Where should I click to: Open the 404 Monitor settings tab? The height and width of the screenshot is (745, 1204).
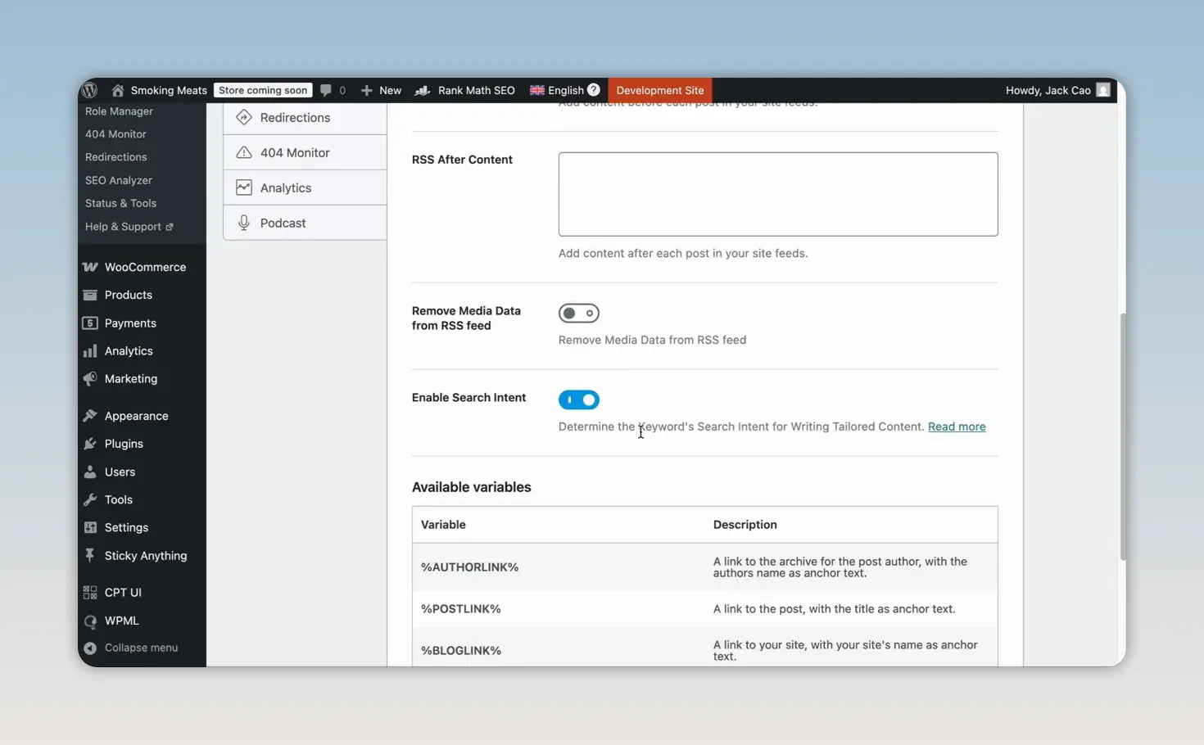[x=305, y=152]
